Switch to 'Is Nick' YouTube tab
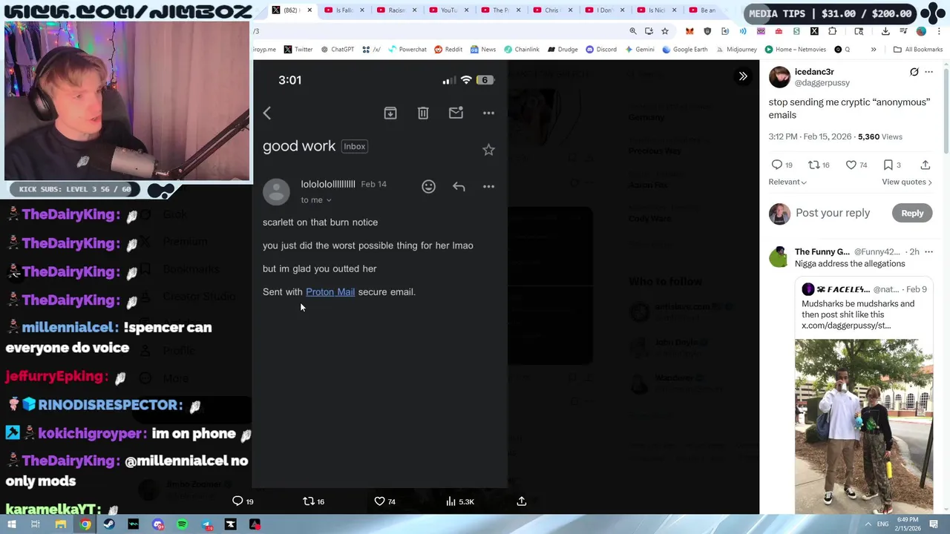The height and width of the screenshot is (534, 950). point(657,10)
